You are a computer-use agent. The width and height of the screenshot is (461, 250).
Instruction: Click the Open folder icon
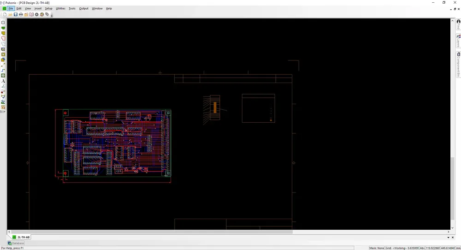click(10, 15)
